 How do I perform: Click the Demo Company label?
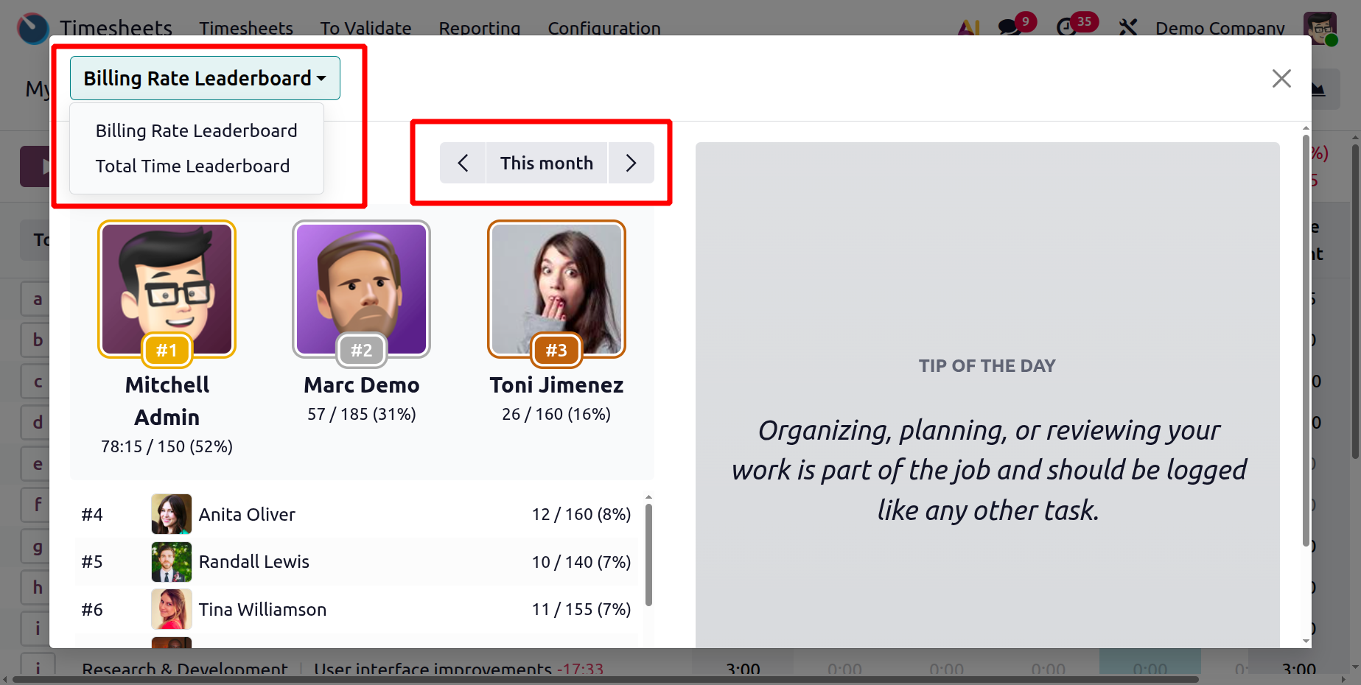pos(1219,28)
